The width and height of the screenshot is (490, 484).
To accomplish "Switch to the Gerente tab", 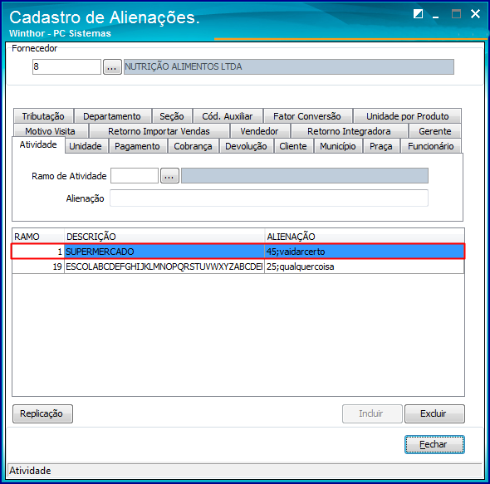I will coord(434,131).
